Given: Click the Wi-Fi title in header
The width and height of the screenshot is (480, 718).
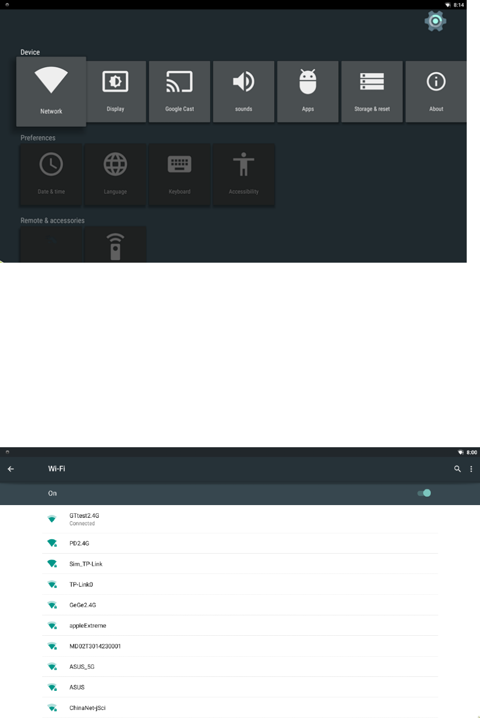Looking at the screenshot, I should tap(57, 469).
